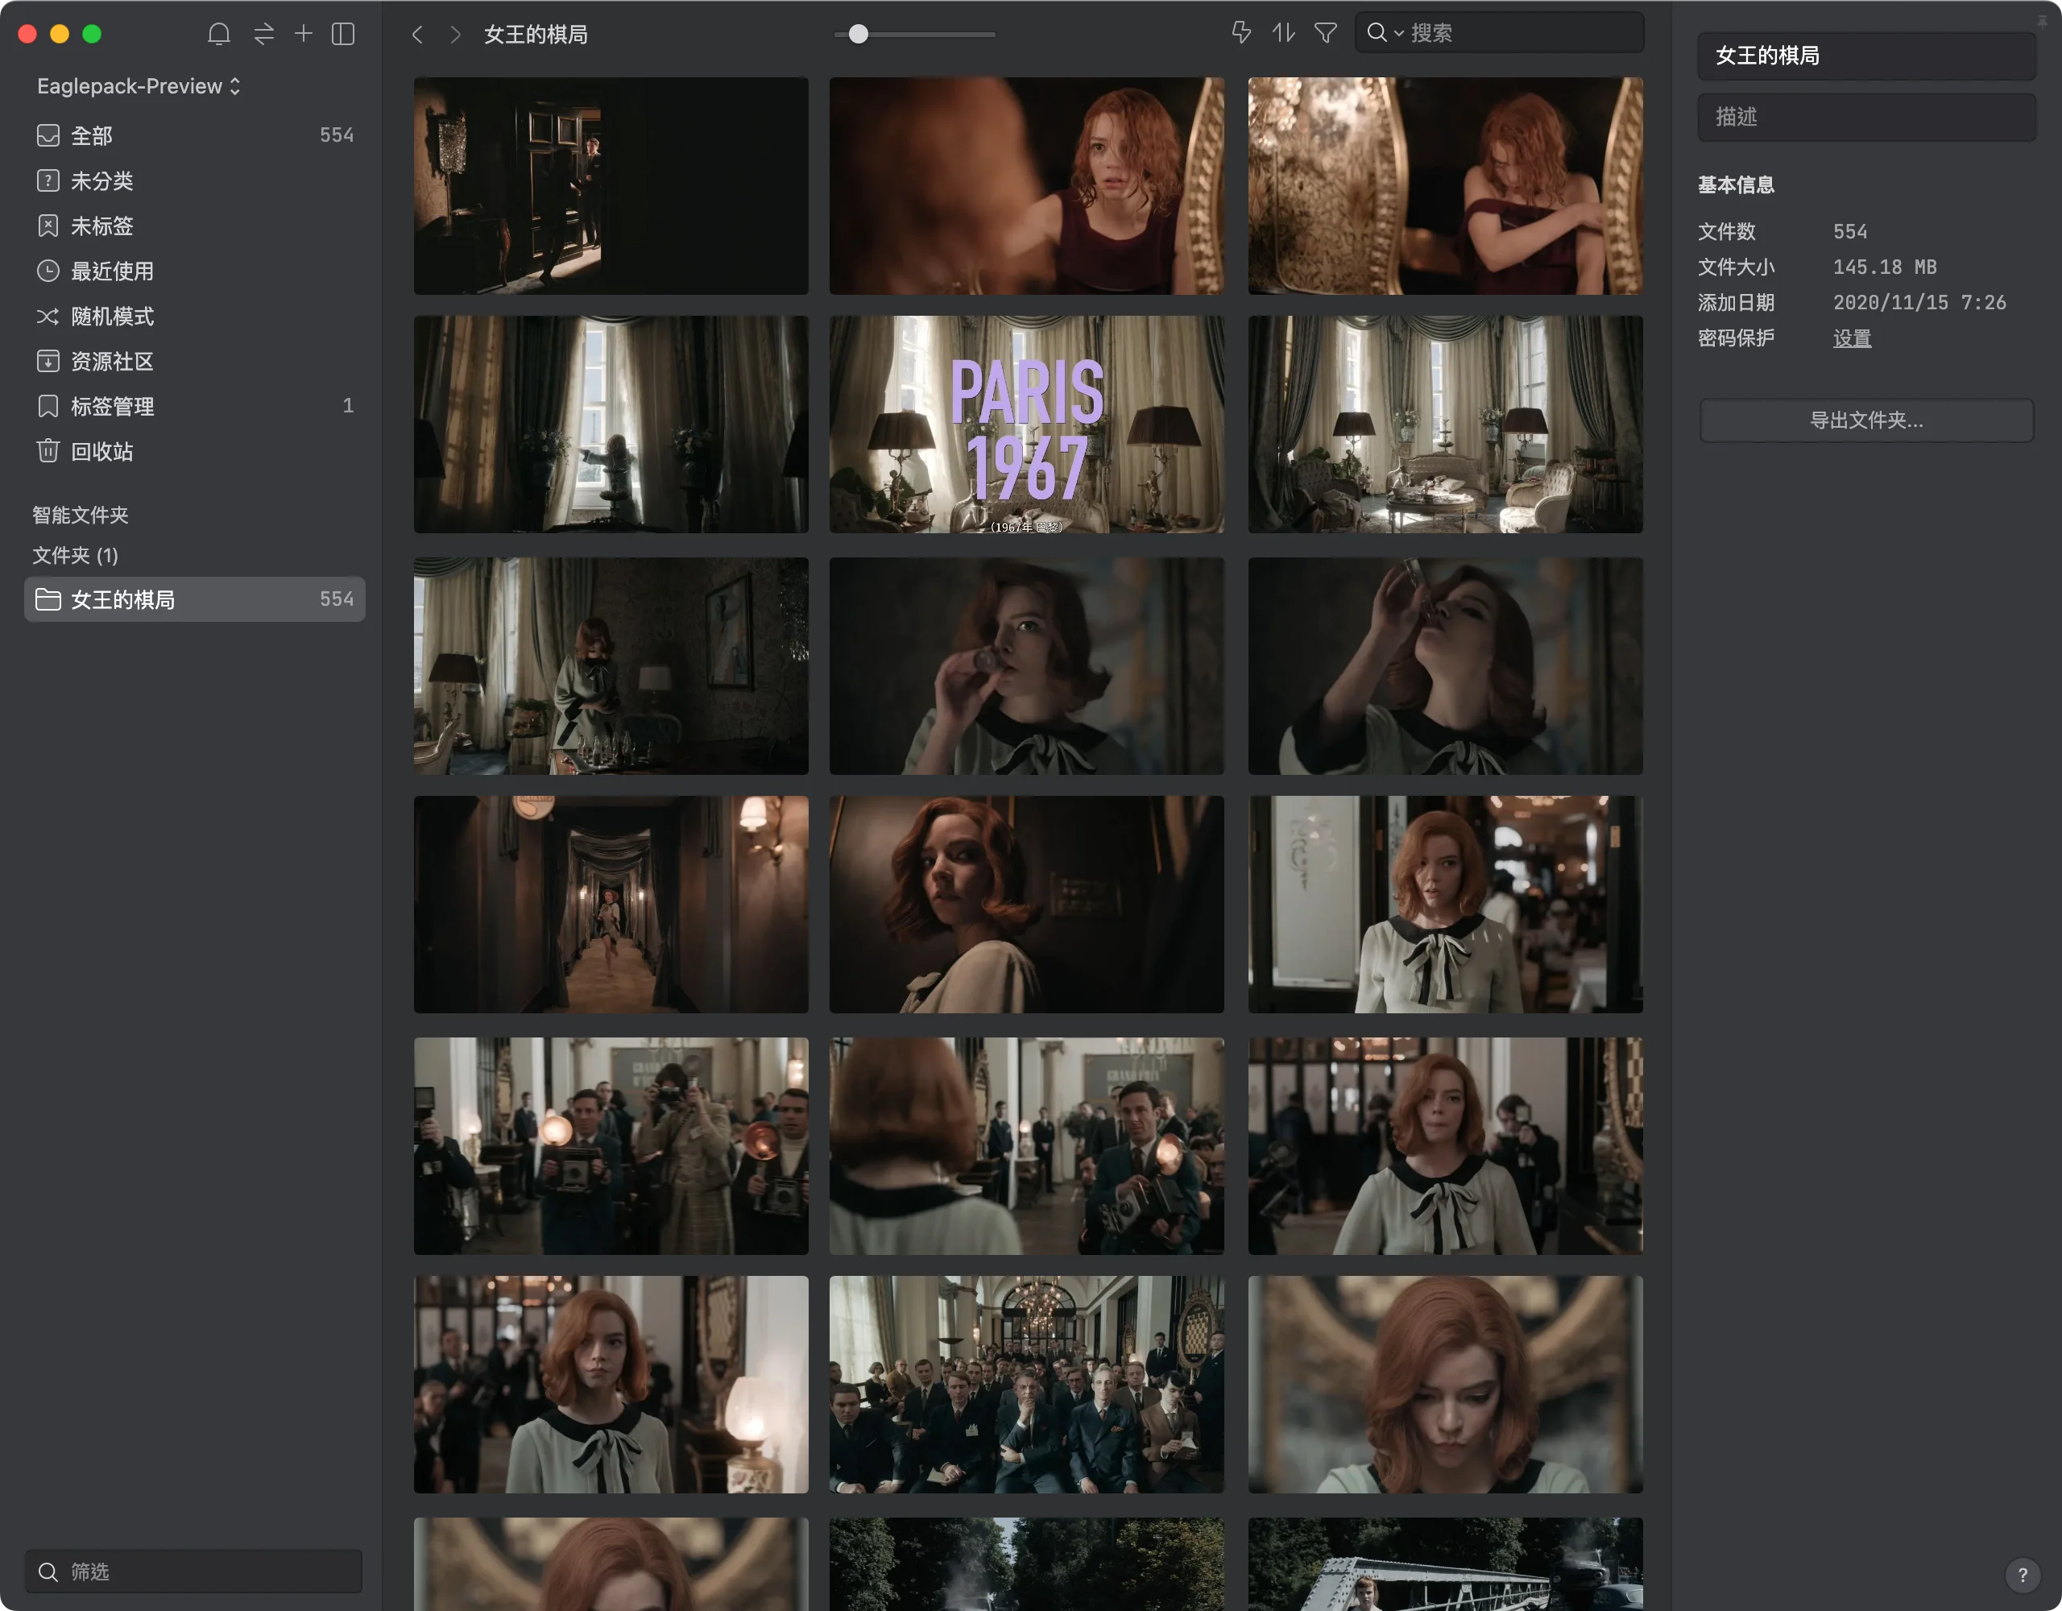Image resolution: width=2062 pixels, height=1611 pixels.
Task: Open the help question mark button
Action: (2023, 1575)
